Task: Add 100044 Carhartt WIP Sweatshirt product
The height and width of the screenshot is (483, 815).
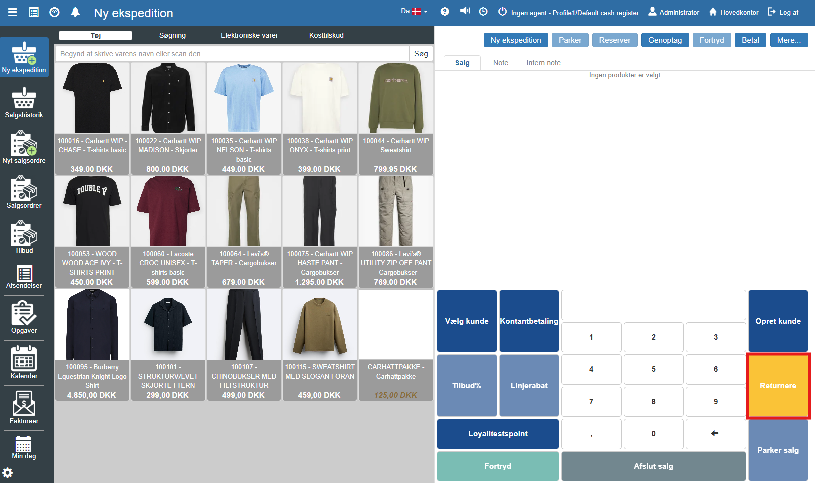Action: coord(396,119)
